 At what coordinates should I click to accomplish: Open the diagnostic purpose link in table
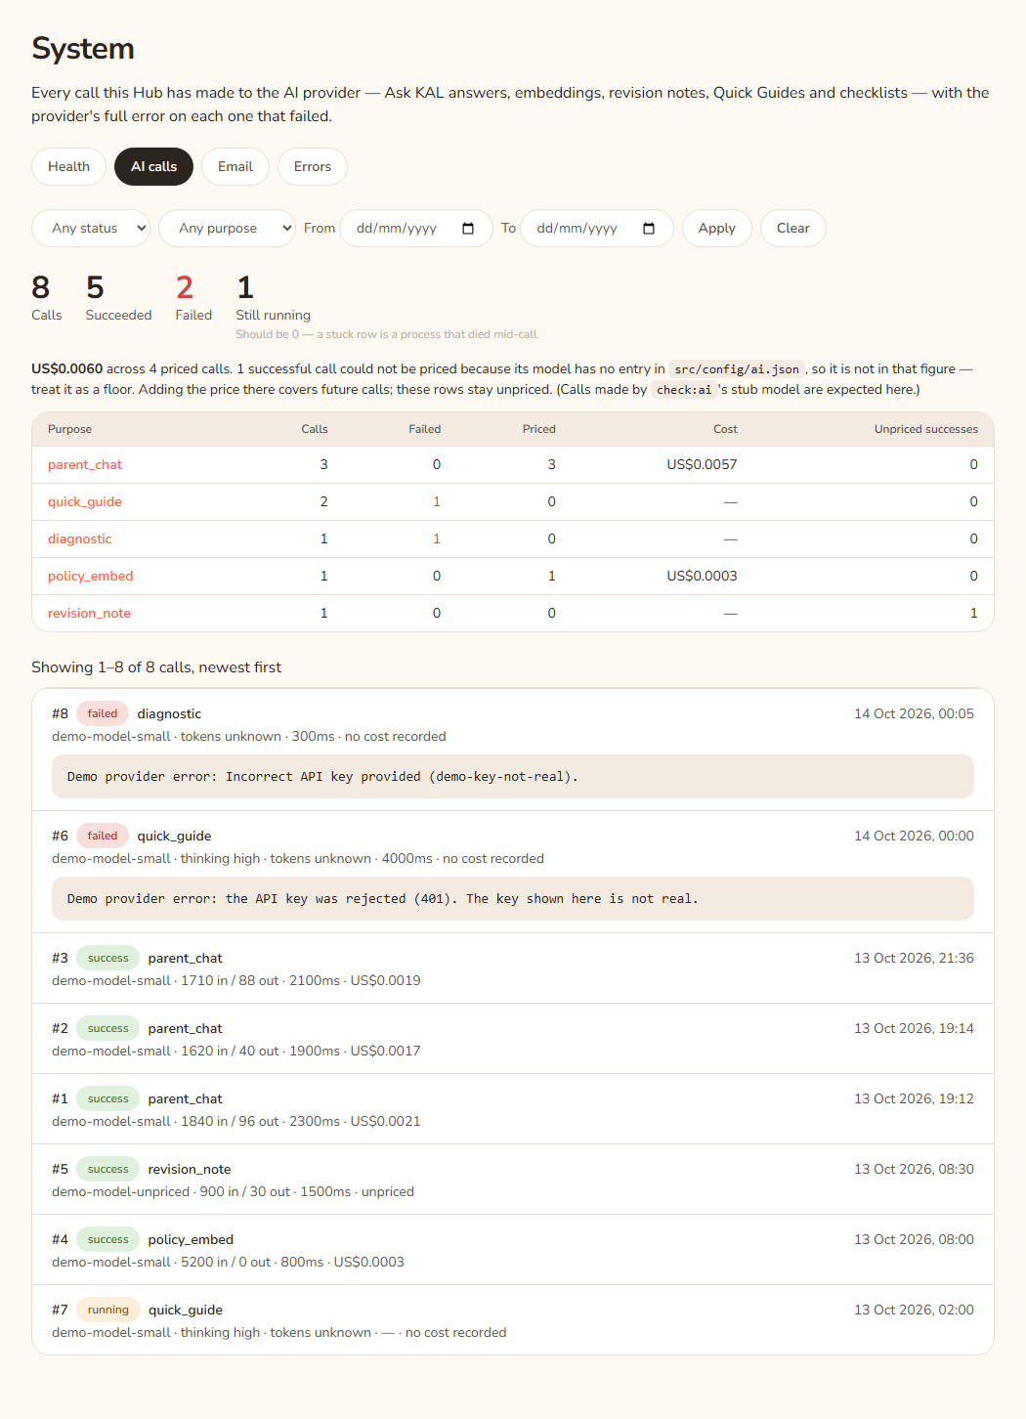pyautogui.click(x=80, y=539)
